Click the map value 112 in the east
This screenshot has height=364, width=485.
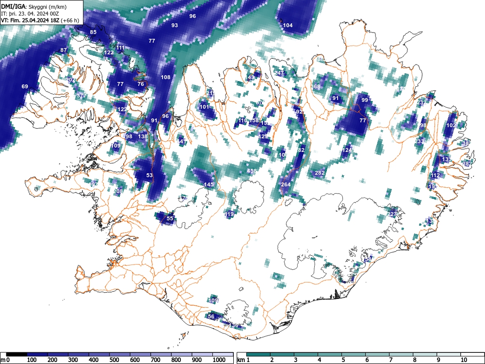[435, 175]
